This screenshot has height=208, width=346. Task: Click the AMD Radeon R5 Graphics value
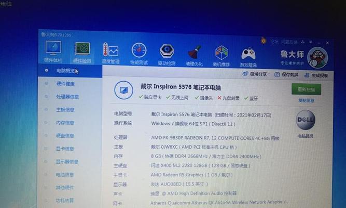tap(191, 175)
